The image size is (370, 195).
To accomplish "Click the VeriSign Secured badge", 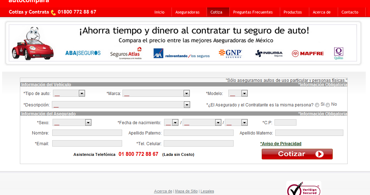I will (304, 188).
